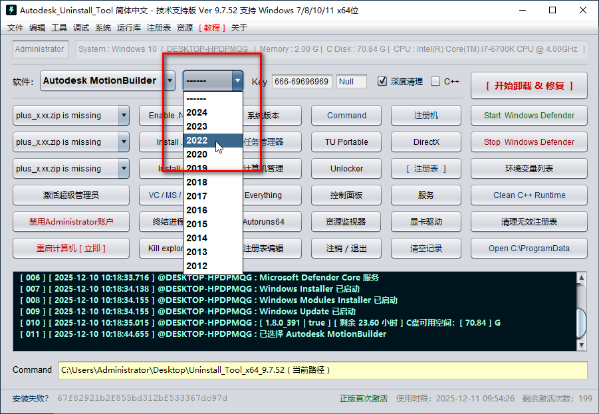Select 2019 in the version list

(213, 168)
